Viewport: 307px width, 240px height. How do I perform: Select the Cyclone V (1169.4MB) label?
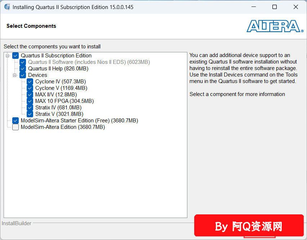pyautogui.click(x=61, y=88)
